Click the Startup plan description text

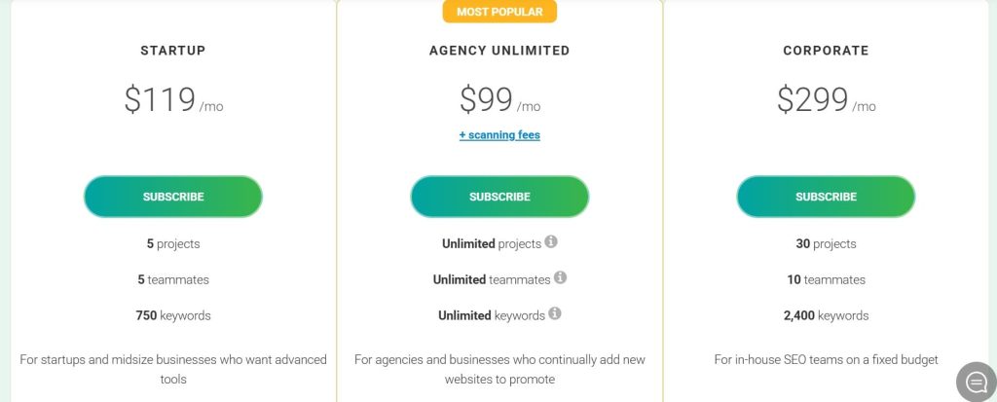(173, 369)
